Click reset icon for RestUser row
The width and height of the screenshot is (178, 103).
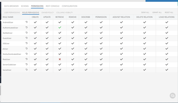(x=27, y=59)
